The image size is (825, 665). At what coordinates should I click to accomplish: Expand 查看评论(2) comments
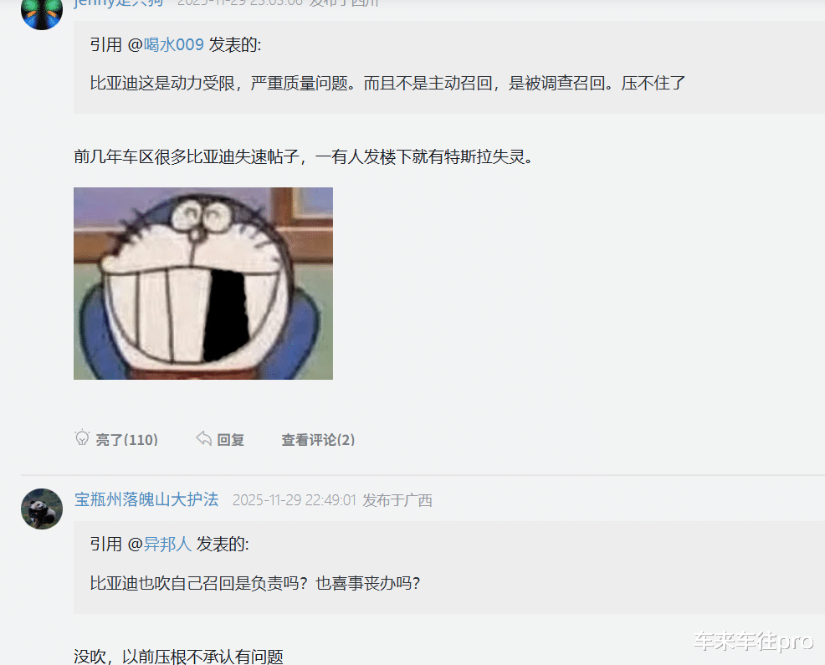pyautogui.click(x=318, y=439)
